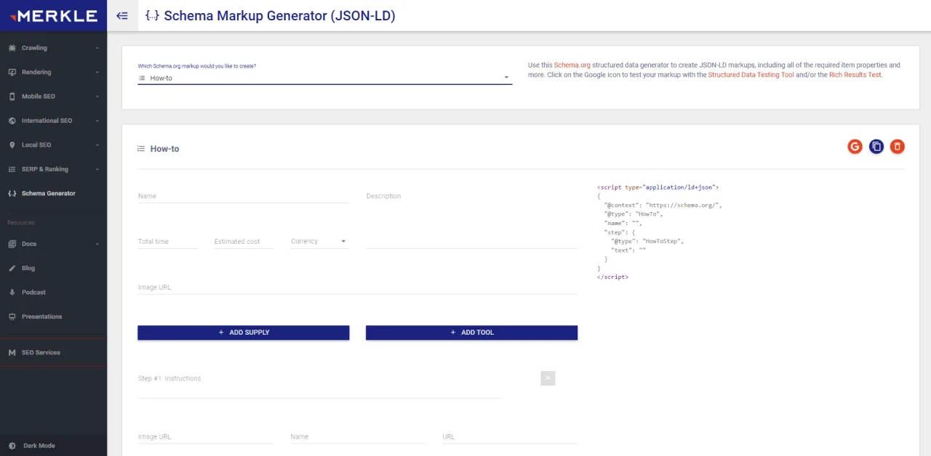Open the Podcast sidebar entry
Image resolution: width=931 pixels, height=456 pixels.
click(x=33, y=292)
